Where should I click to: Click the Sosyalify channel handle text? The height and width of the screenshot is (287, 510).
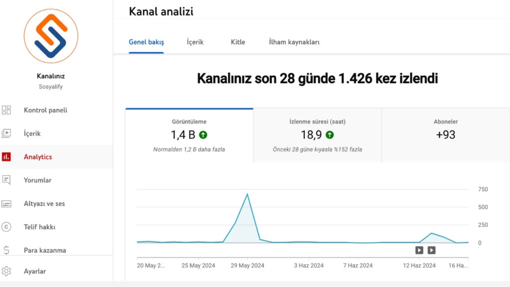pos(51,87)
